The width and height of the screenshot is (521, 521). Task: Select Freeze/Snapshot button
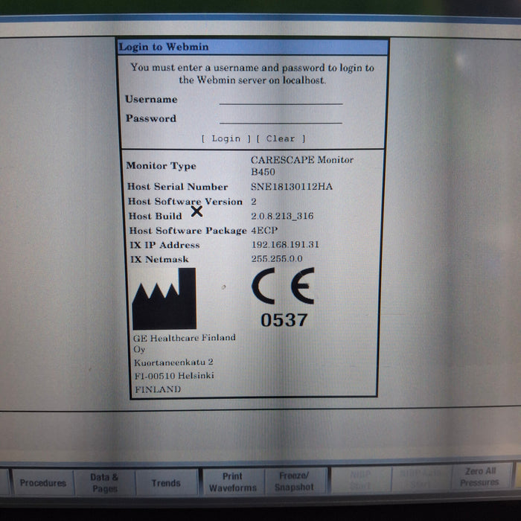click(294, 481)
